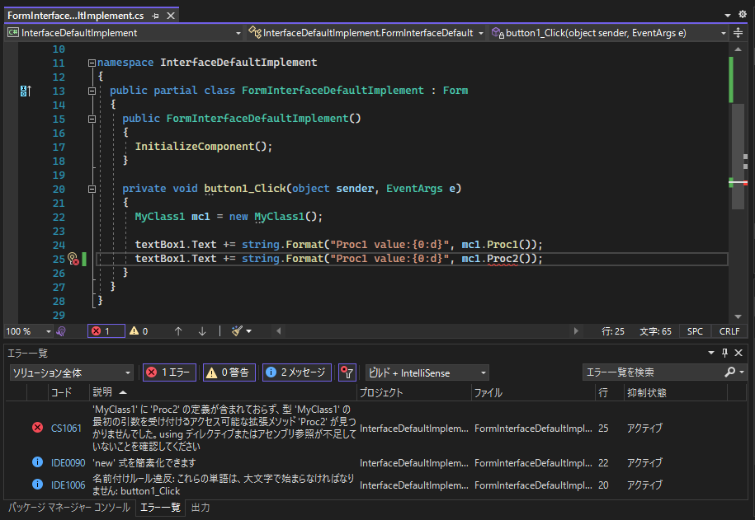The height and width of the screenshot is (520, 755).
Task: Sort by the 説明 column header
Action: click(224, 392)
